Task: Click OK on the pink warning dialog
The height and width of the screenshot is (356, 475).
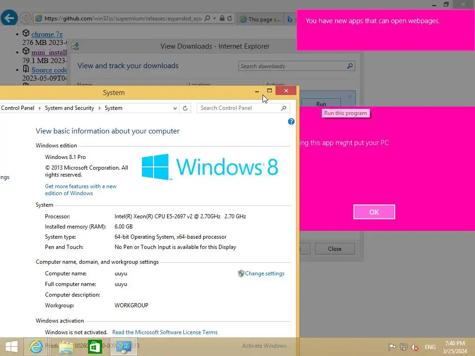Action: pyautogui.click(x=374, y=212)
